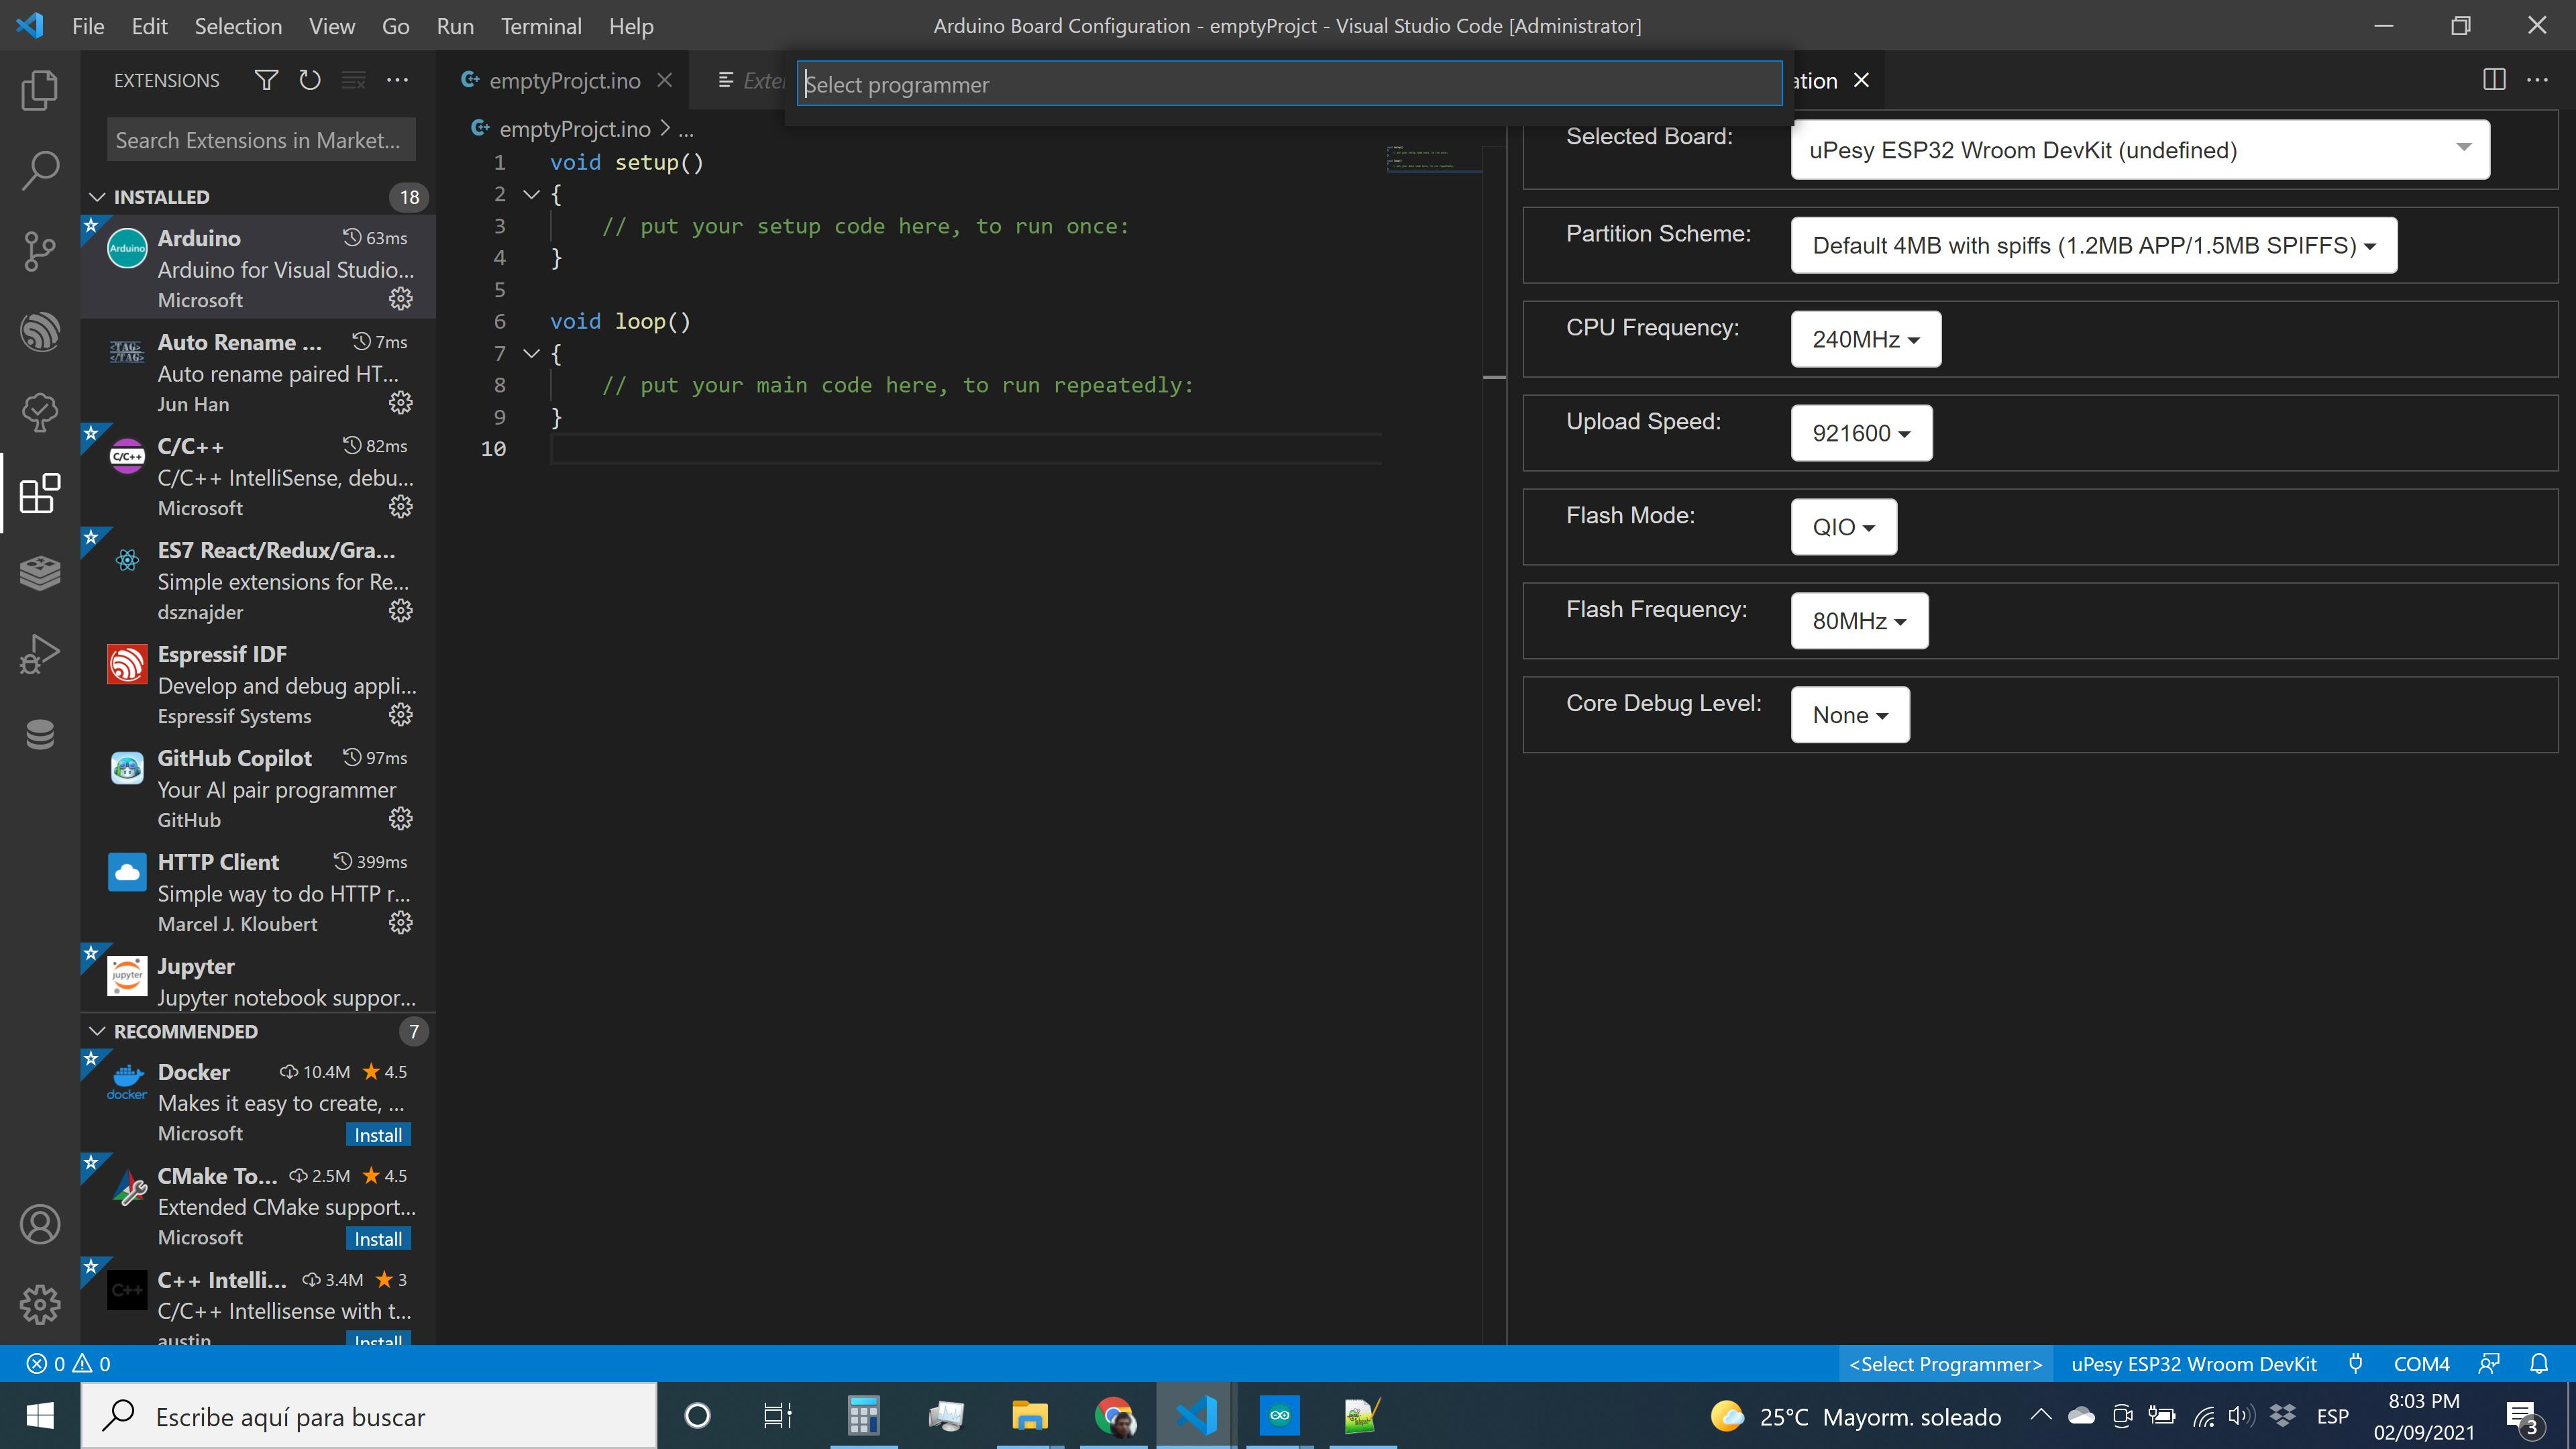Open notifications bell in status bar

2539,1364
